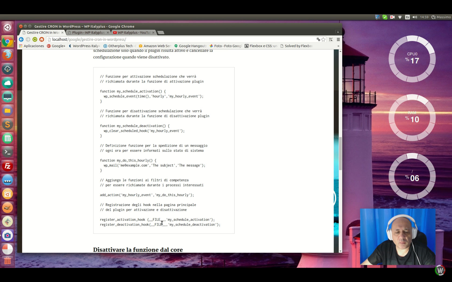Launch GIMP from the dock

[8, 208]
